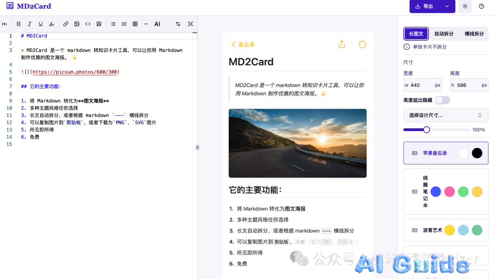Screen dimensions: 494x279
Task: Click editor line '2. 多种主题风格任你选择'
Action: [49, 108]
